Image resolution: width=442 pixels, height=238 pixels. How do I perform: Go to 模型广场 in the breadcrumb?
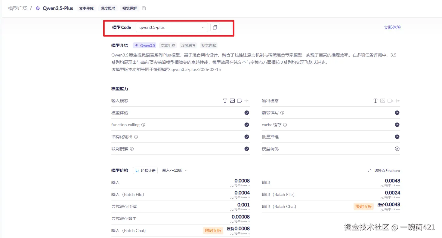click(x=18, y=8)
